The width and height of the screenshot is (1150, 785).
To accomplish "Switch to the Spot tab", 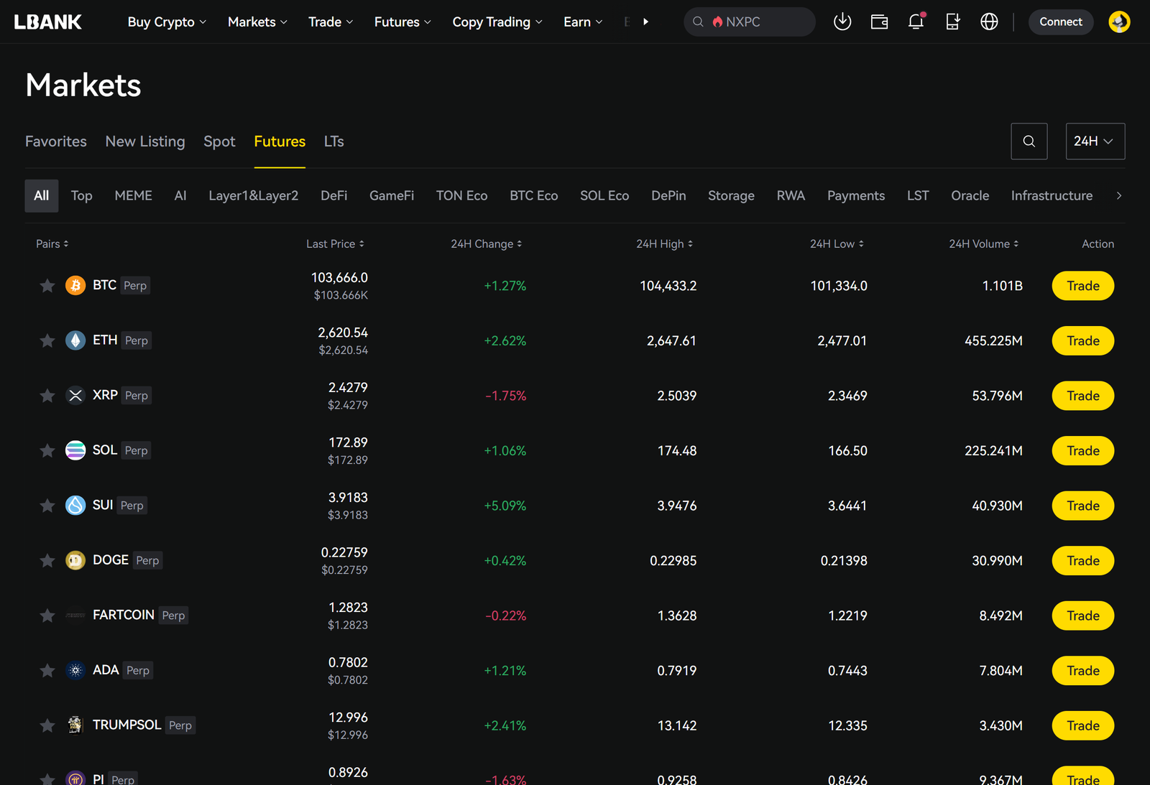I will point(219,141).
